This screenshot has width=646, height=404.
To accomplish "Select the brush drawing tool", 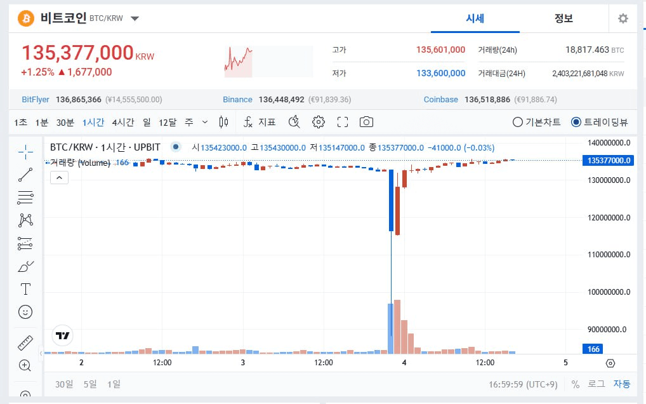I will 25,266.
